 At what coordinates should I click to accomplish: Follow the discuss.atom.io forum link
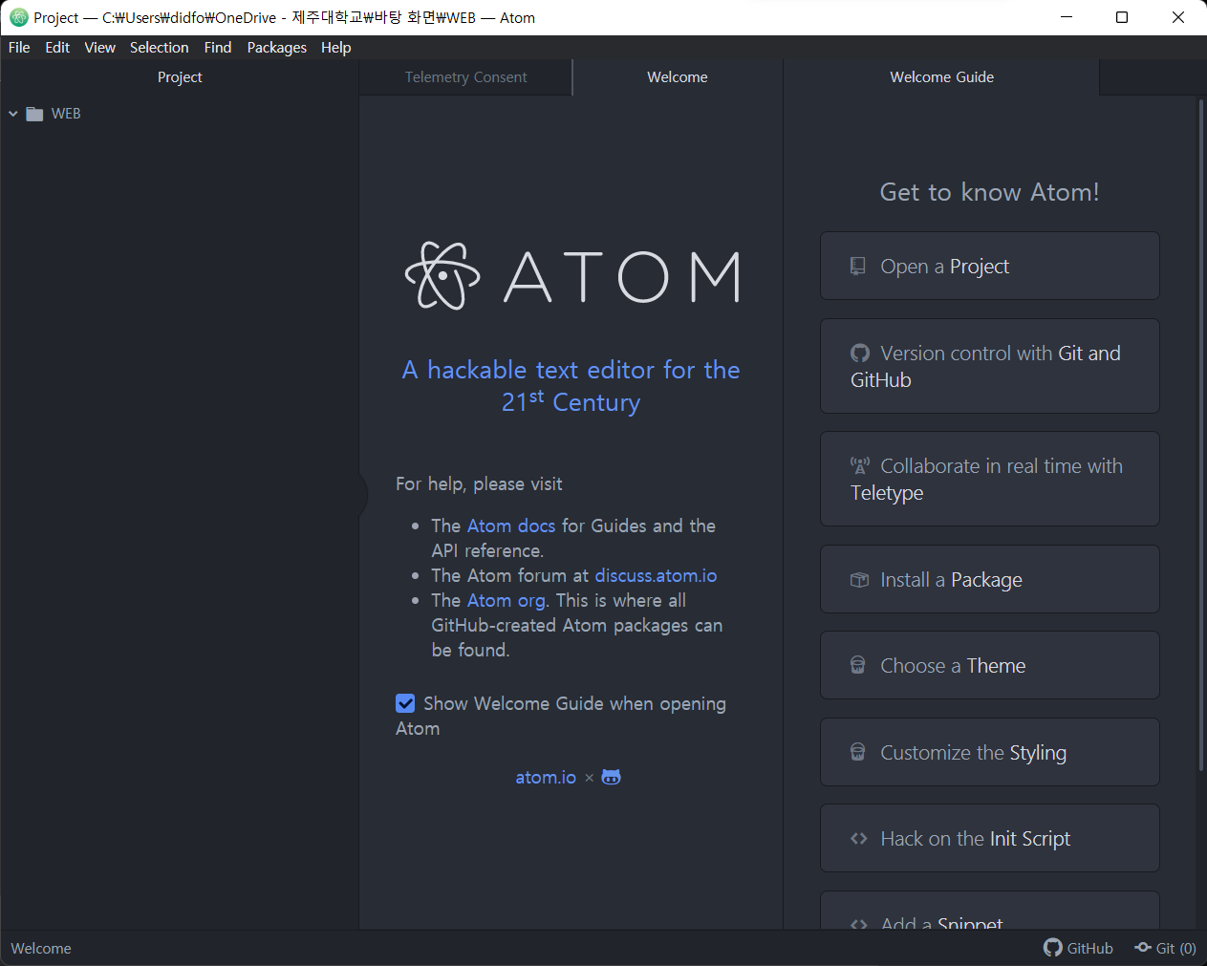(656, 575)
